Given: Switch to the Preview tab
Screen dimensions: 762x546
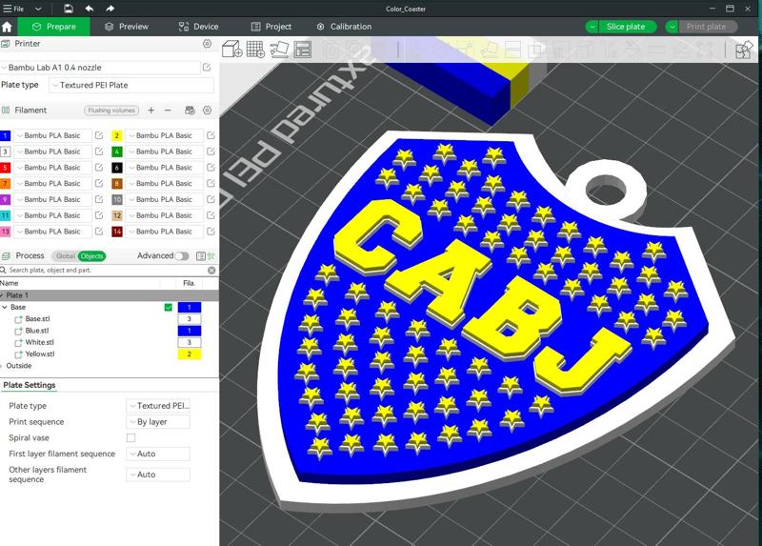Looking at the screenshot, I should point(127,27).
